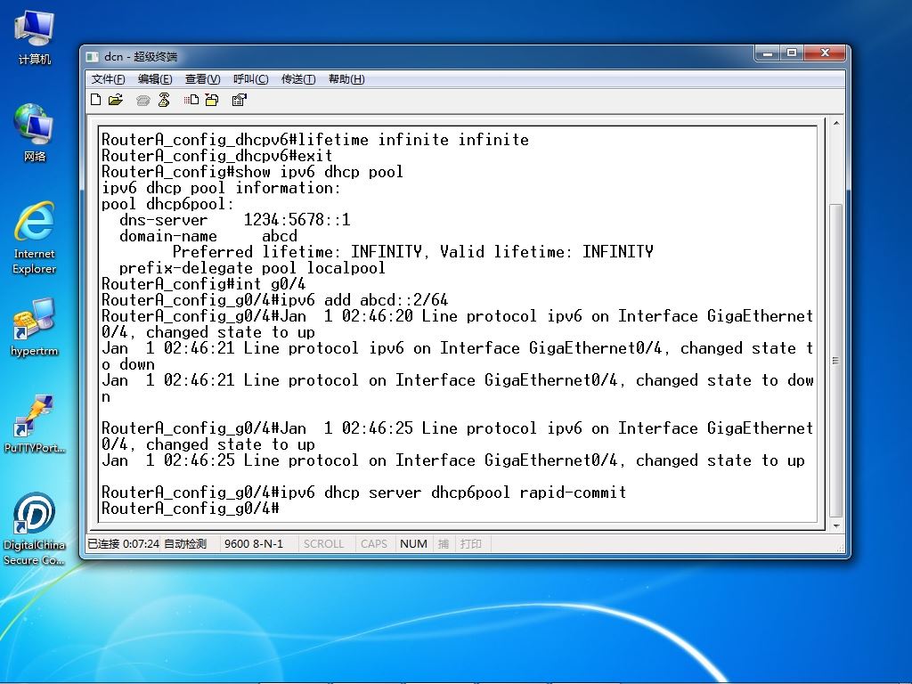Open the 呼叫(C) menu

[250, 79]
